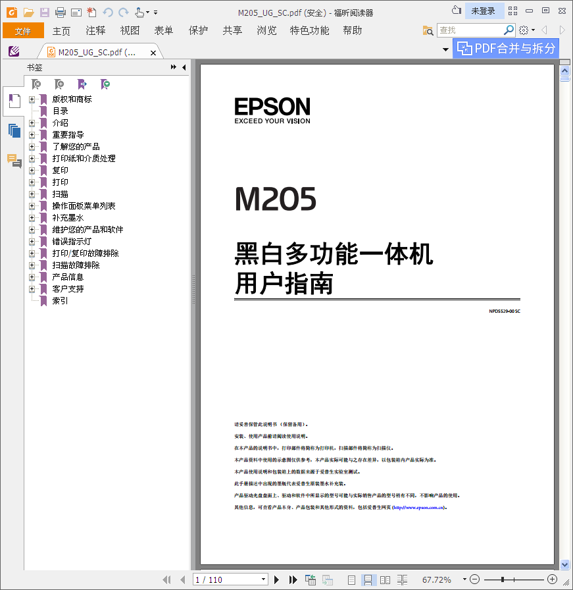573x590 pixels.
Task: Click the Print icon in top toolbar
Action: coord(60,13)
